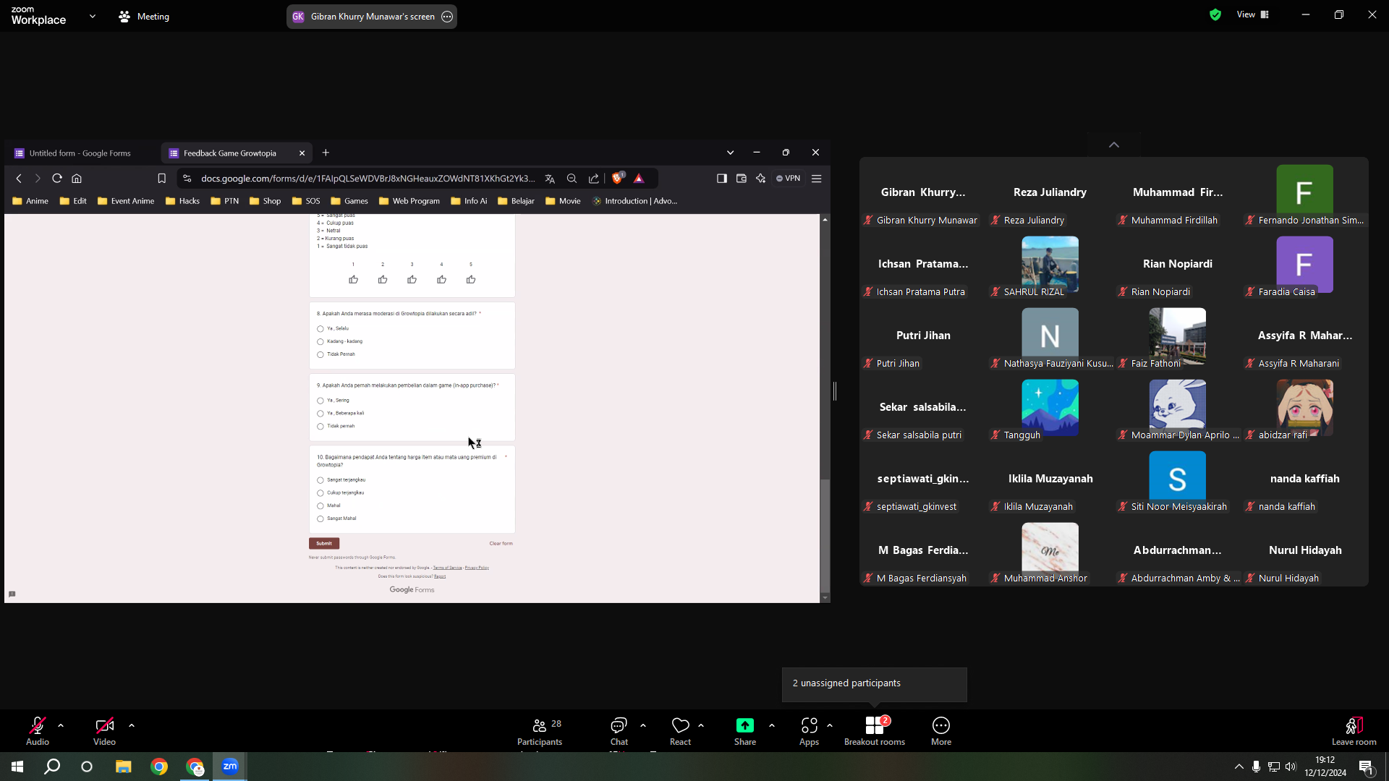
Task: Open the Brave Rewards triangle icon
Action: pyautogui.click(x=639, y=179)
